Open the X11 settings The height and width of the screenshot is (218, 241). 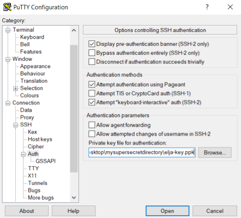(x=32, y=176)
